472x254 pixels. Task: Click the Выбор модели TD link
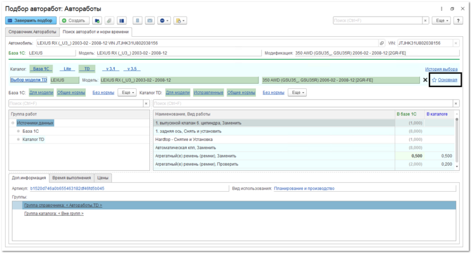tap(29, 80)
